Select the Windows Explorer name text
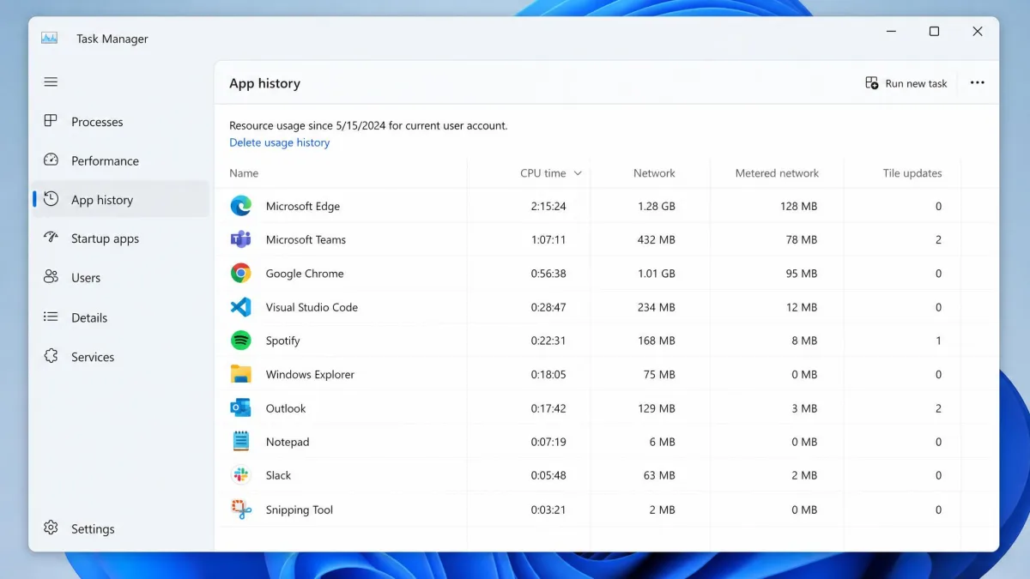Viewport: 1030px width, 579px height. (310, 375)
